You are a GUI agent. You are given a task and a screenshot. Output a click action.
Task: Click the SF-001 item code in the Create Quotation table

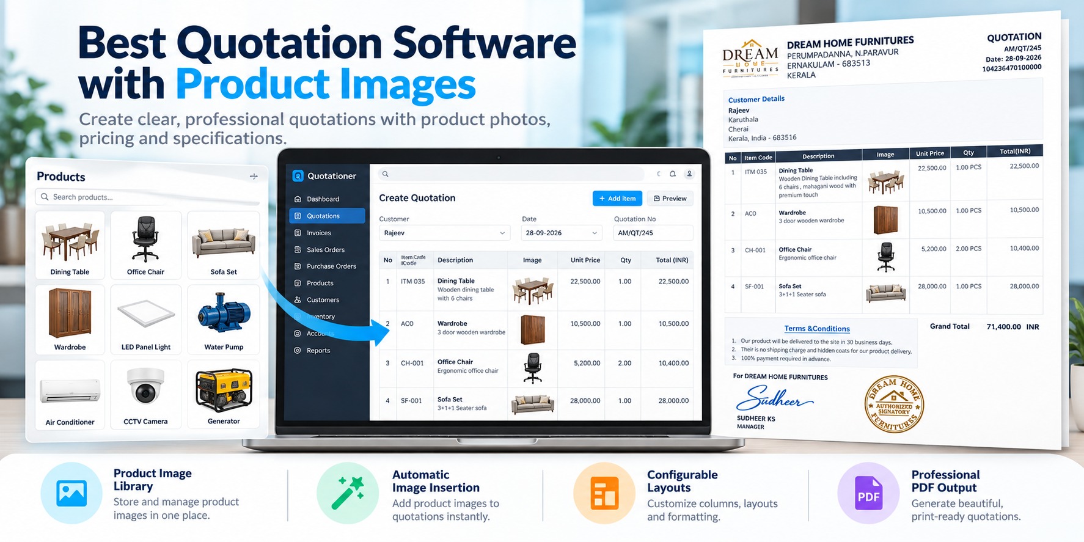pyautogui.click(x=411, y=401)
